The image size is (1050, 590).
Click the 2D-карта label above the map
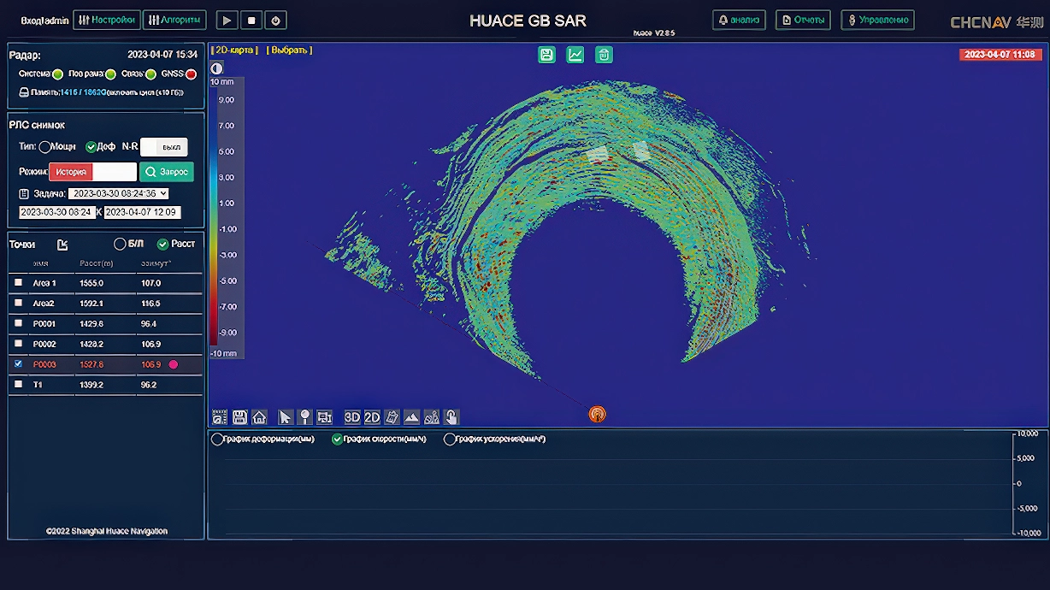point(233,50)
